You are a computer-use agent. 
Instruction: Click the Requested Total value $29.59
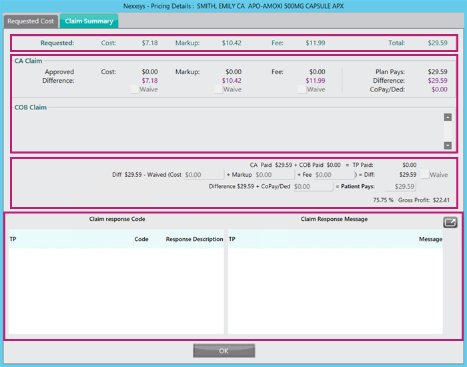tap(438, 43)
